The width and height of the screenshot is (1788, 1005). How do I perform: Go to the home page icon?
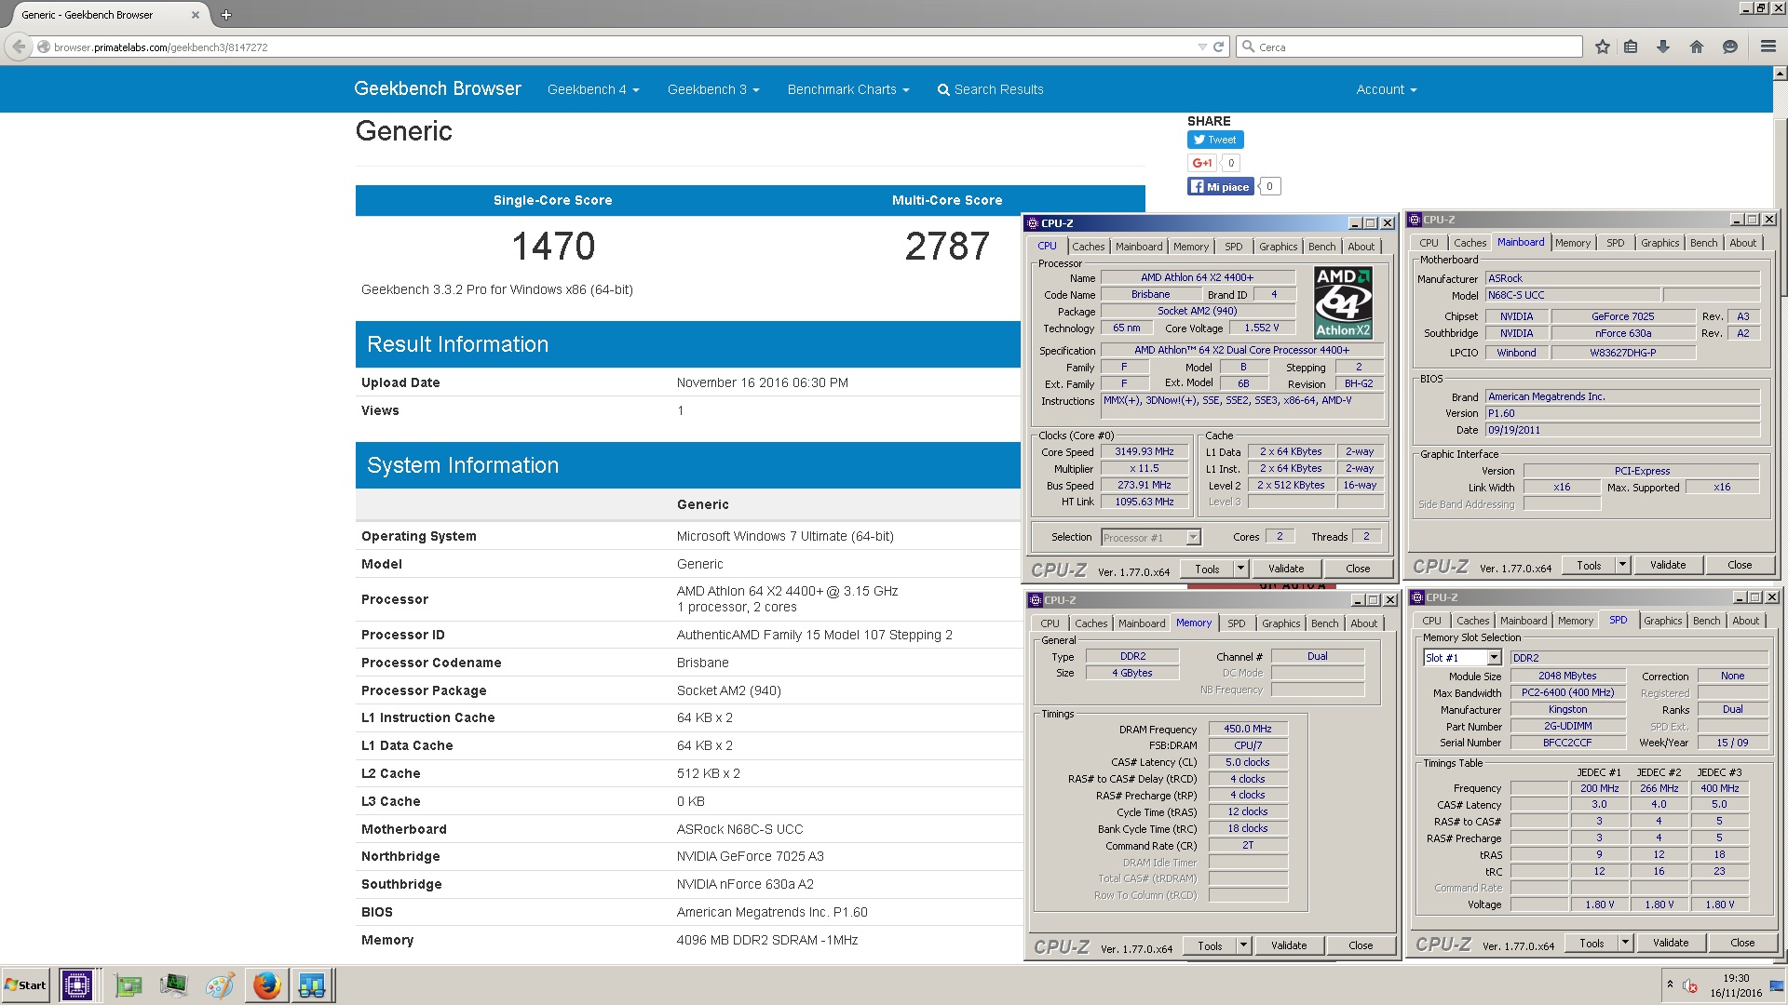(1697, 47)
